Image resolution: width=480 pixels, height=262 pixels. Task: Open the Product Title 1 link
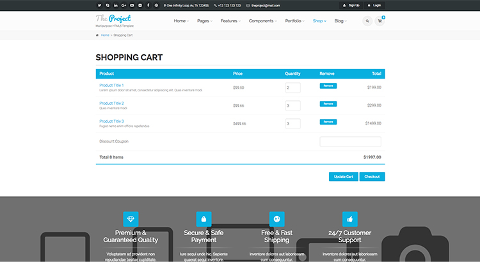[111, 85]
